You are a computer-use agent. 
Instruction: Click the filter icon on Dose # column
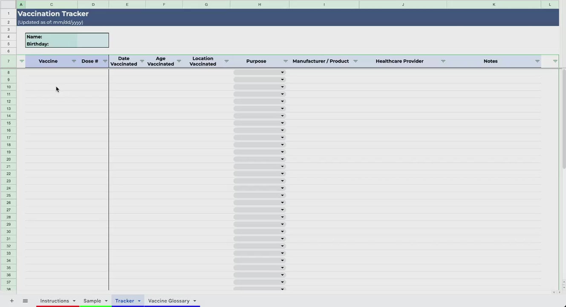(x=105, y=61)
